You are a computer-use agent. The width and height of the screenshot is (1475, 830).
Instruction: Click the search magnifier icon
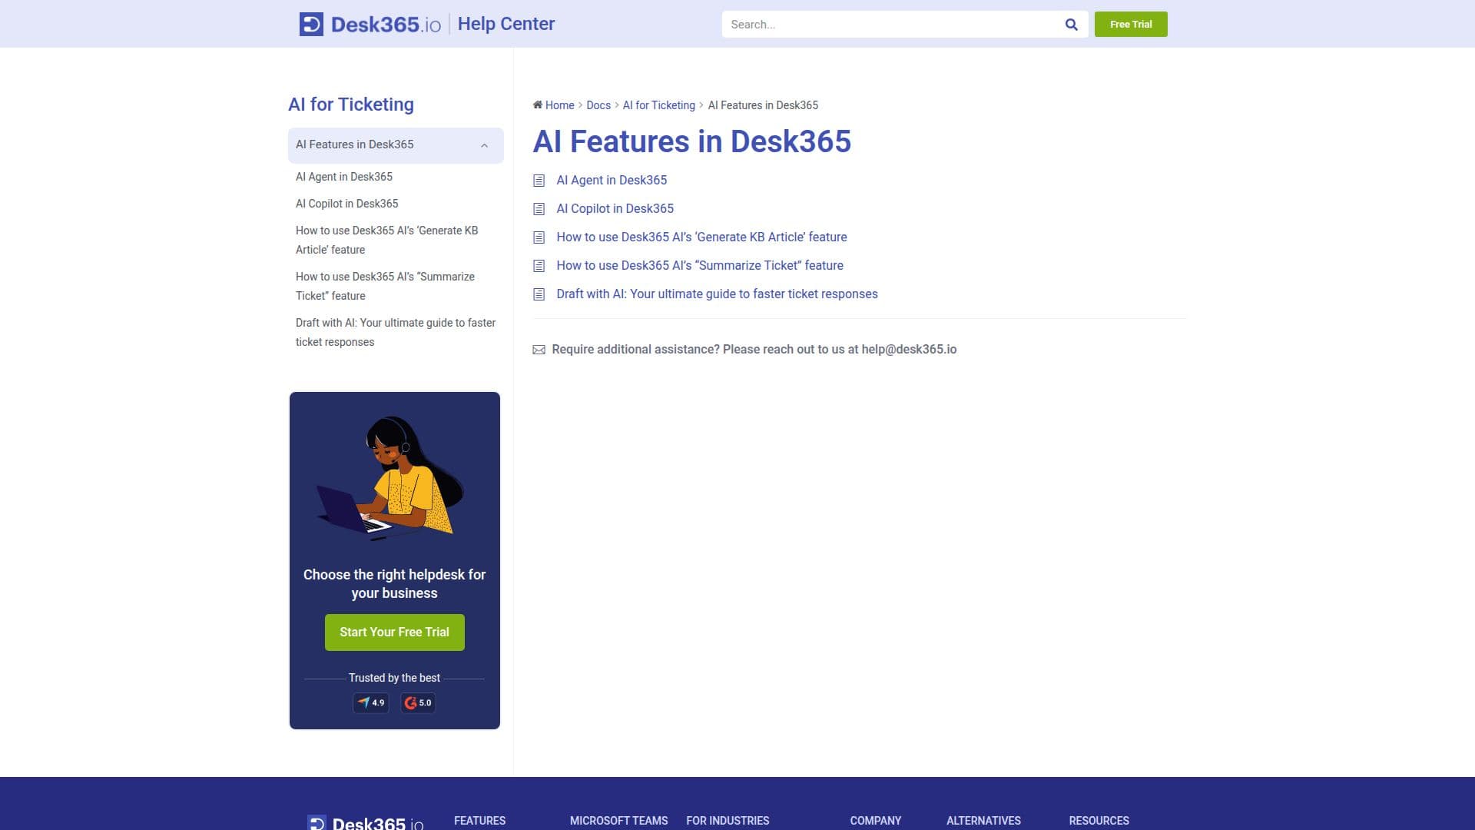pyautogui.click(x=1071, y=25)
